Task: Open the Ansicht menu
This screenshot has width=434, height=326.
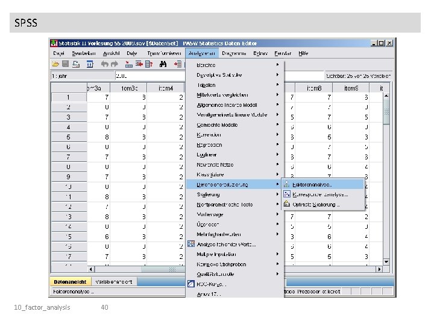Action: pos(111,53)
